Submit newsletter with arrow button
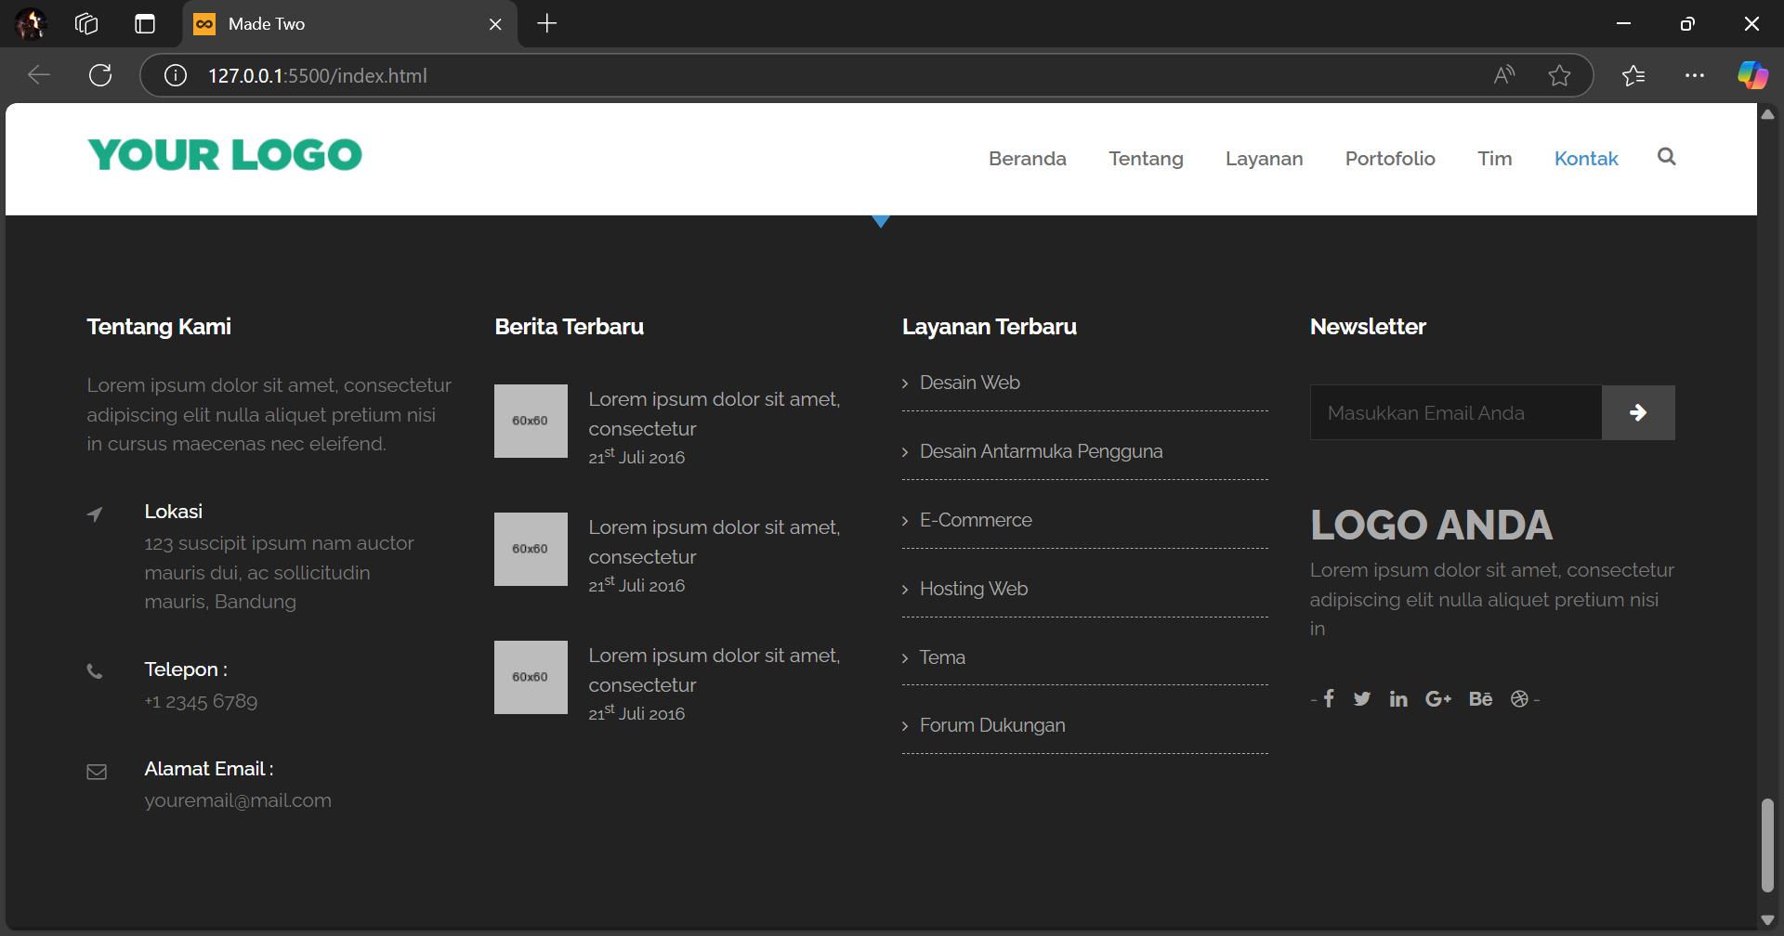The height and width of the screenshot is (936, 1784). pyautogui.click(x=1637, y=412)
